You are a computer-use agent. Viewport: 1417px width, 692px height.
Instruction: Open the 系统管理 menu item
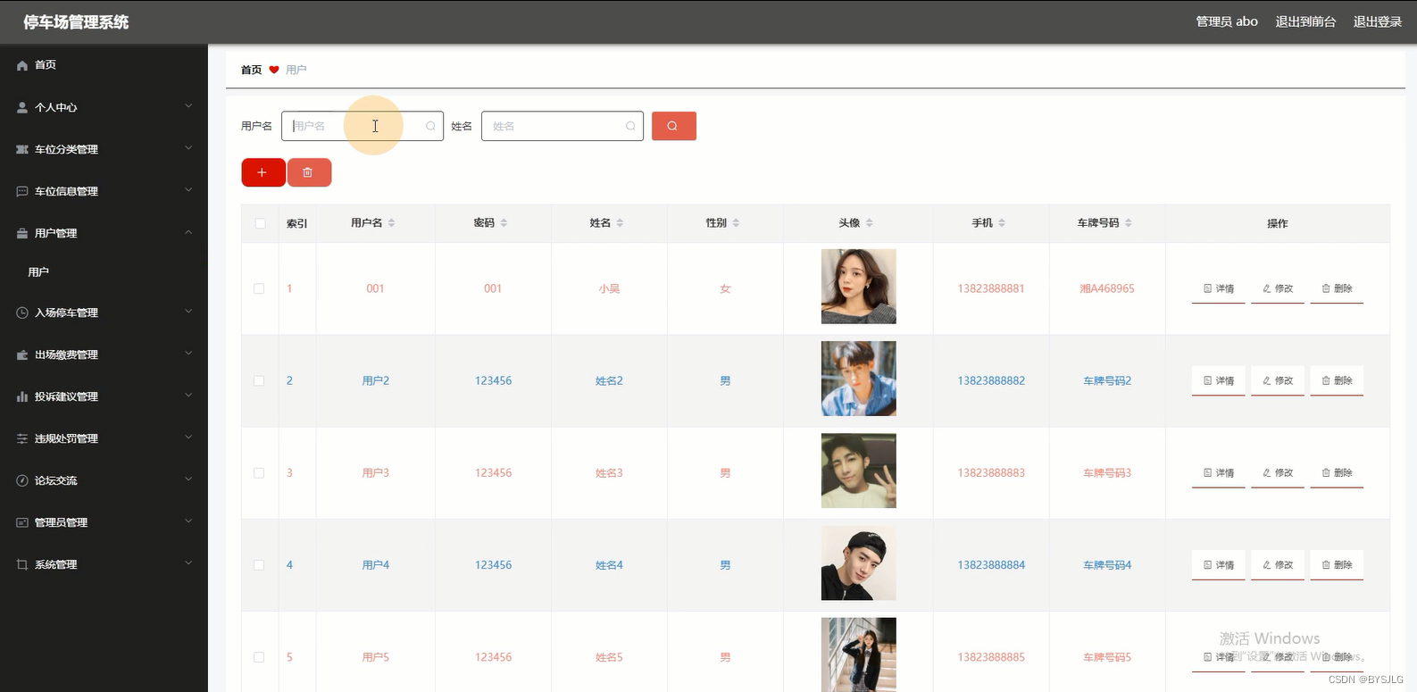[104, 564]
